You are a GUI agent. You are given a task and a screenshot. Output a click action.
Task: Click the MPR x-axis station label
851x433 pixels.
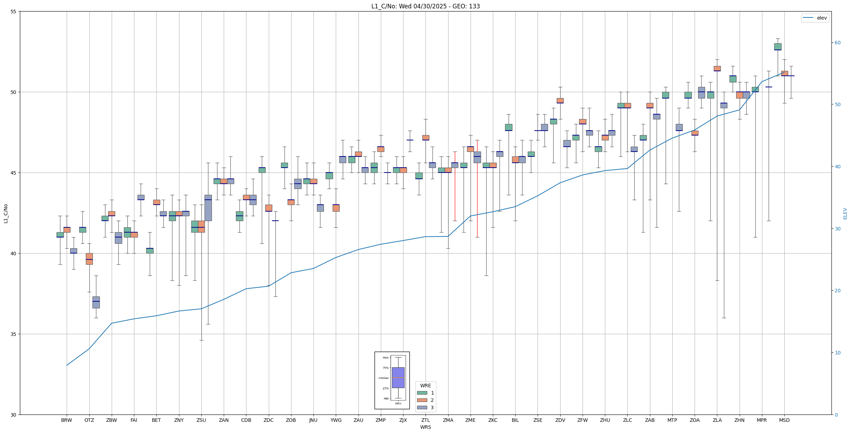pyautogui.click(x=762, y=420)
